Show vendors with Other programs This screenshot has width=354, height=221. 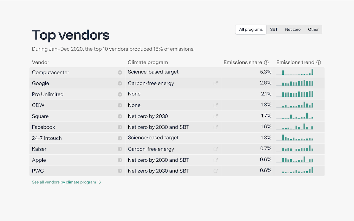[313, 30]
